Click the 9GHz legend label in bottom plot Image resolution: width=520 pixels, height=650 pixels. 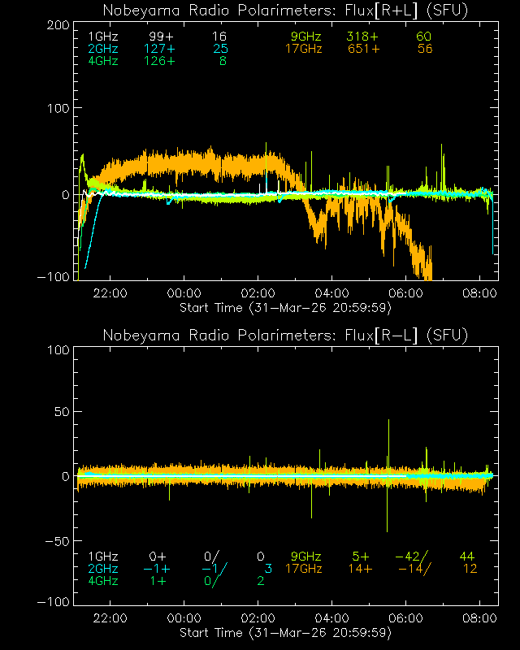pos(306,557)
